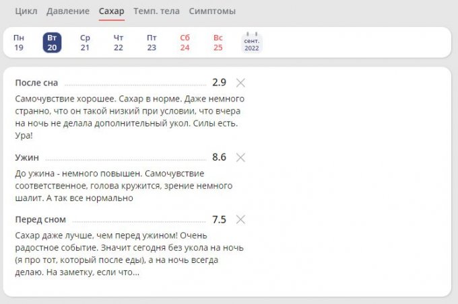
Task: Select the Сахар tab
Action: (x=111, y=11)
